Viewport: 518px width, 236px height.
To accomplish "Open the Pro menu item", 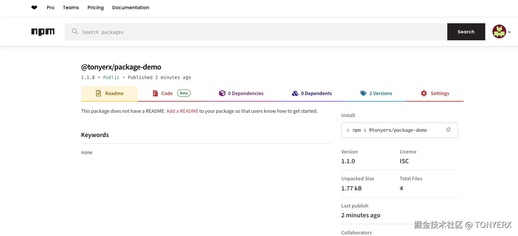I will point(50,8).
